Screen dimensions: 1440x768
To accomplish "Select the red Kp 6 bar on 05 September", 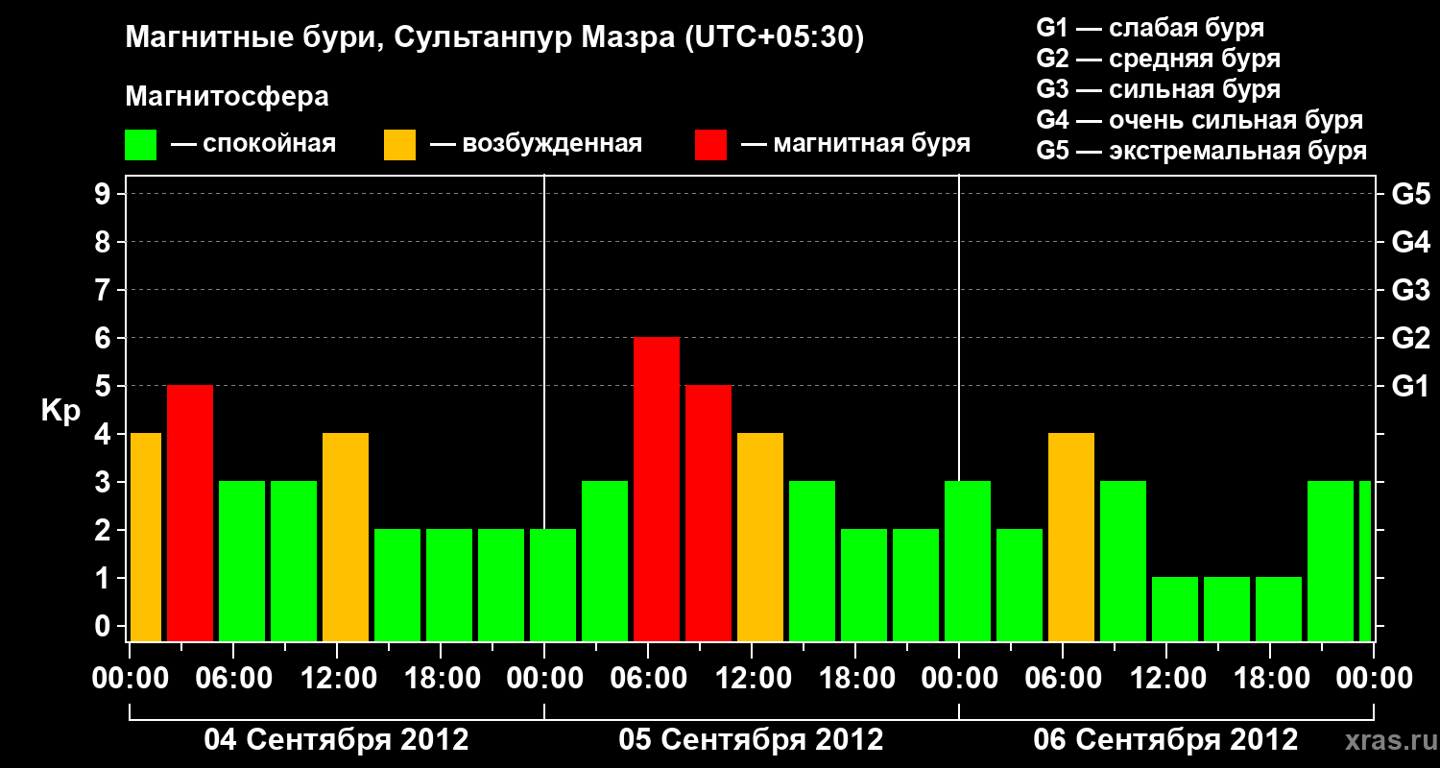I will coord(657,490).
